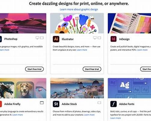This screenshot has height=121, width=151.
Task: Open Learn more link in Adobe Stock description
Action: 89,115
